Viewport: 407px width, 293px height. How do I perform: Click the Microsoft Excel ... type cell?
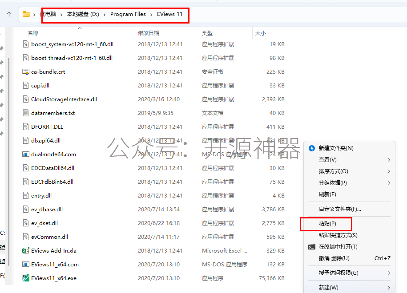225,250
